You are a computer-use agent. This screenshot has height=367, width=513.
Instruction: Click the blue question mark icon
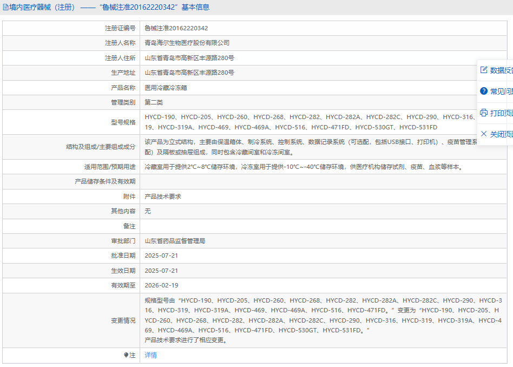click(x=484, y=91)
